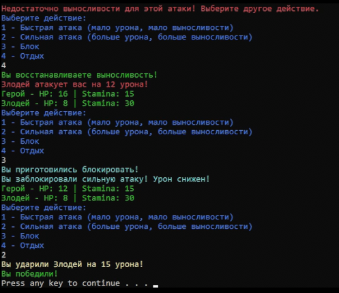Click '2 - Сильная атака' in the menu above typed '2'
Screen dimensions: 339x293
127,227
